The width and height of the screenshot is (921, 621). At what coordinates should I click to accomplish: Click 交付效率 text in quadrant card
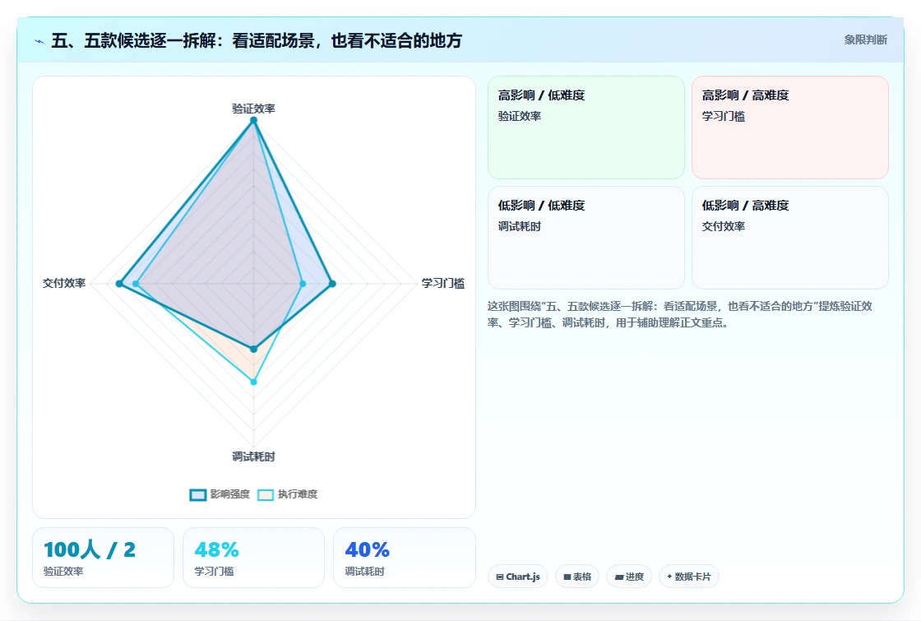pyautogui.click(x=723, y=226)
